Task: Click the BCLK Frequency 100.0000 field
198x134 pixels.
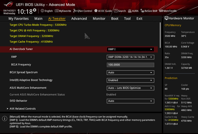Action: tap(131, 65)
